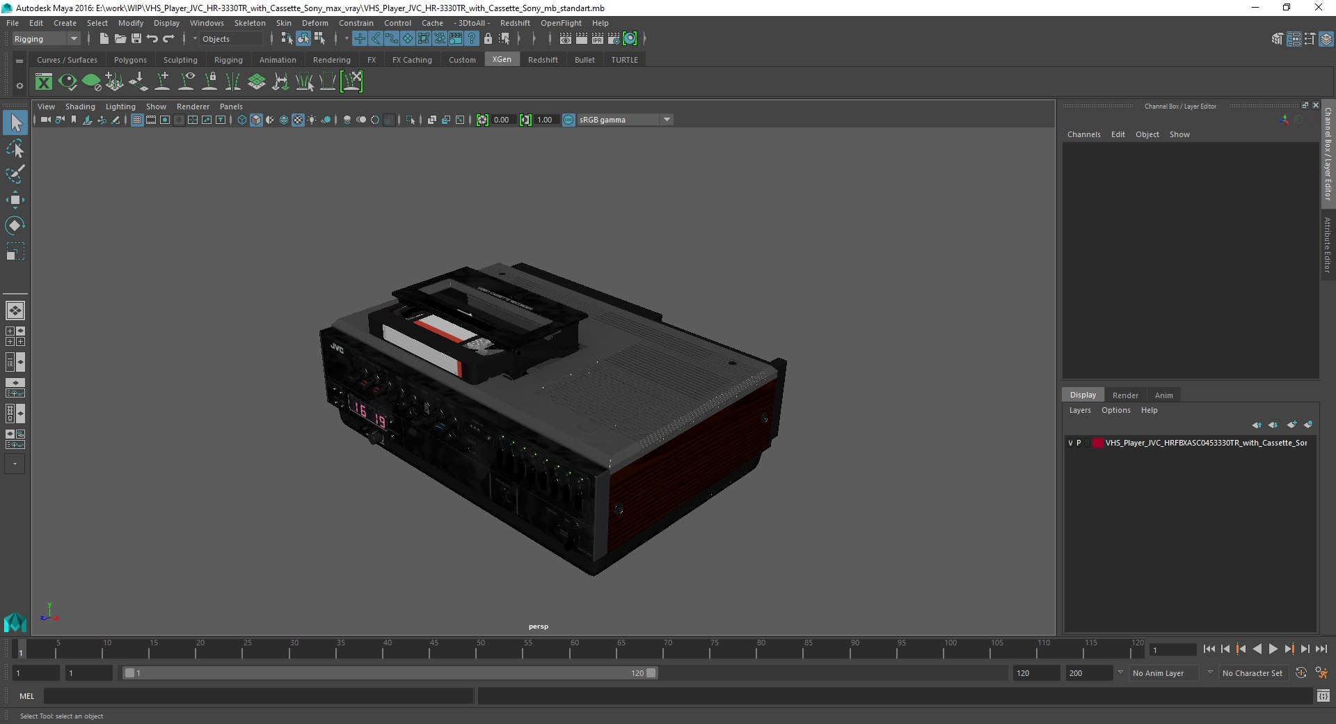Open the Deform menu
Viewport: 1336px width, 724px height.
[x=315, y=23]
